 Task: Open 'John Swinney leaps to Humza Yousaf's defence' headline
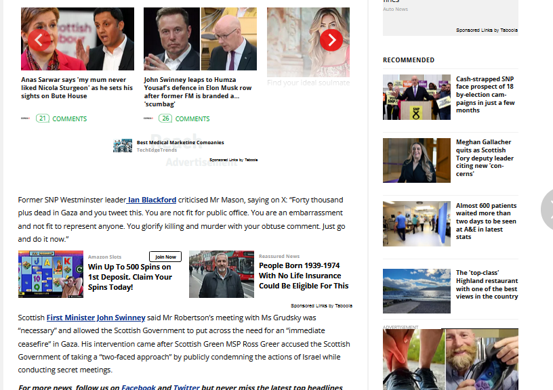coord(198,91)
